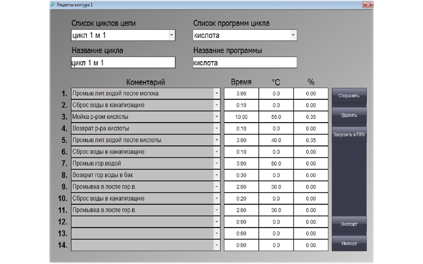Click the percent field of step 5
This screenshot has height=264, width=423.
coord(311,140)
